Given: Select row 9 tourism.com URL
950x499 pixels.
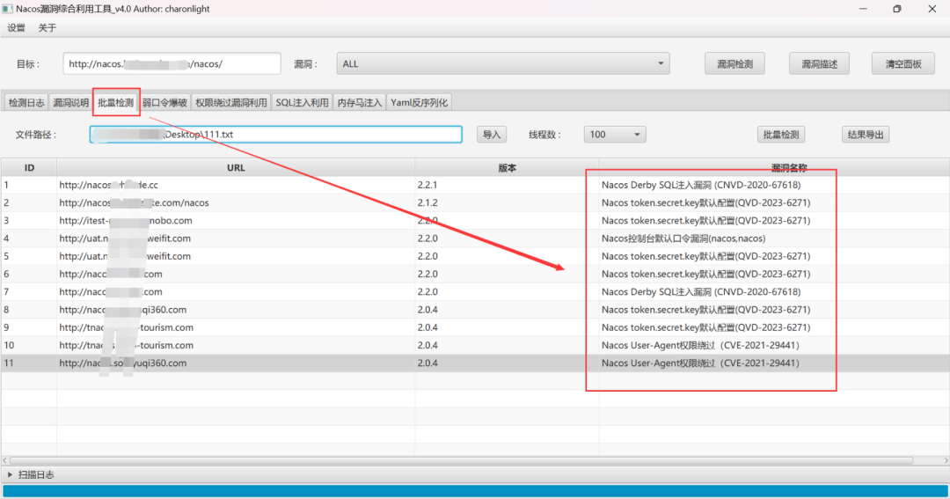Looking at the screenshot, I should 126,327.
